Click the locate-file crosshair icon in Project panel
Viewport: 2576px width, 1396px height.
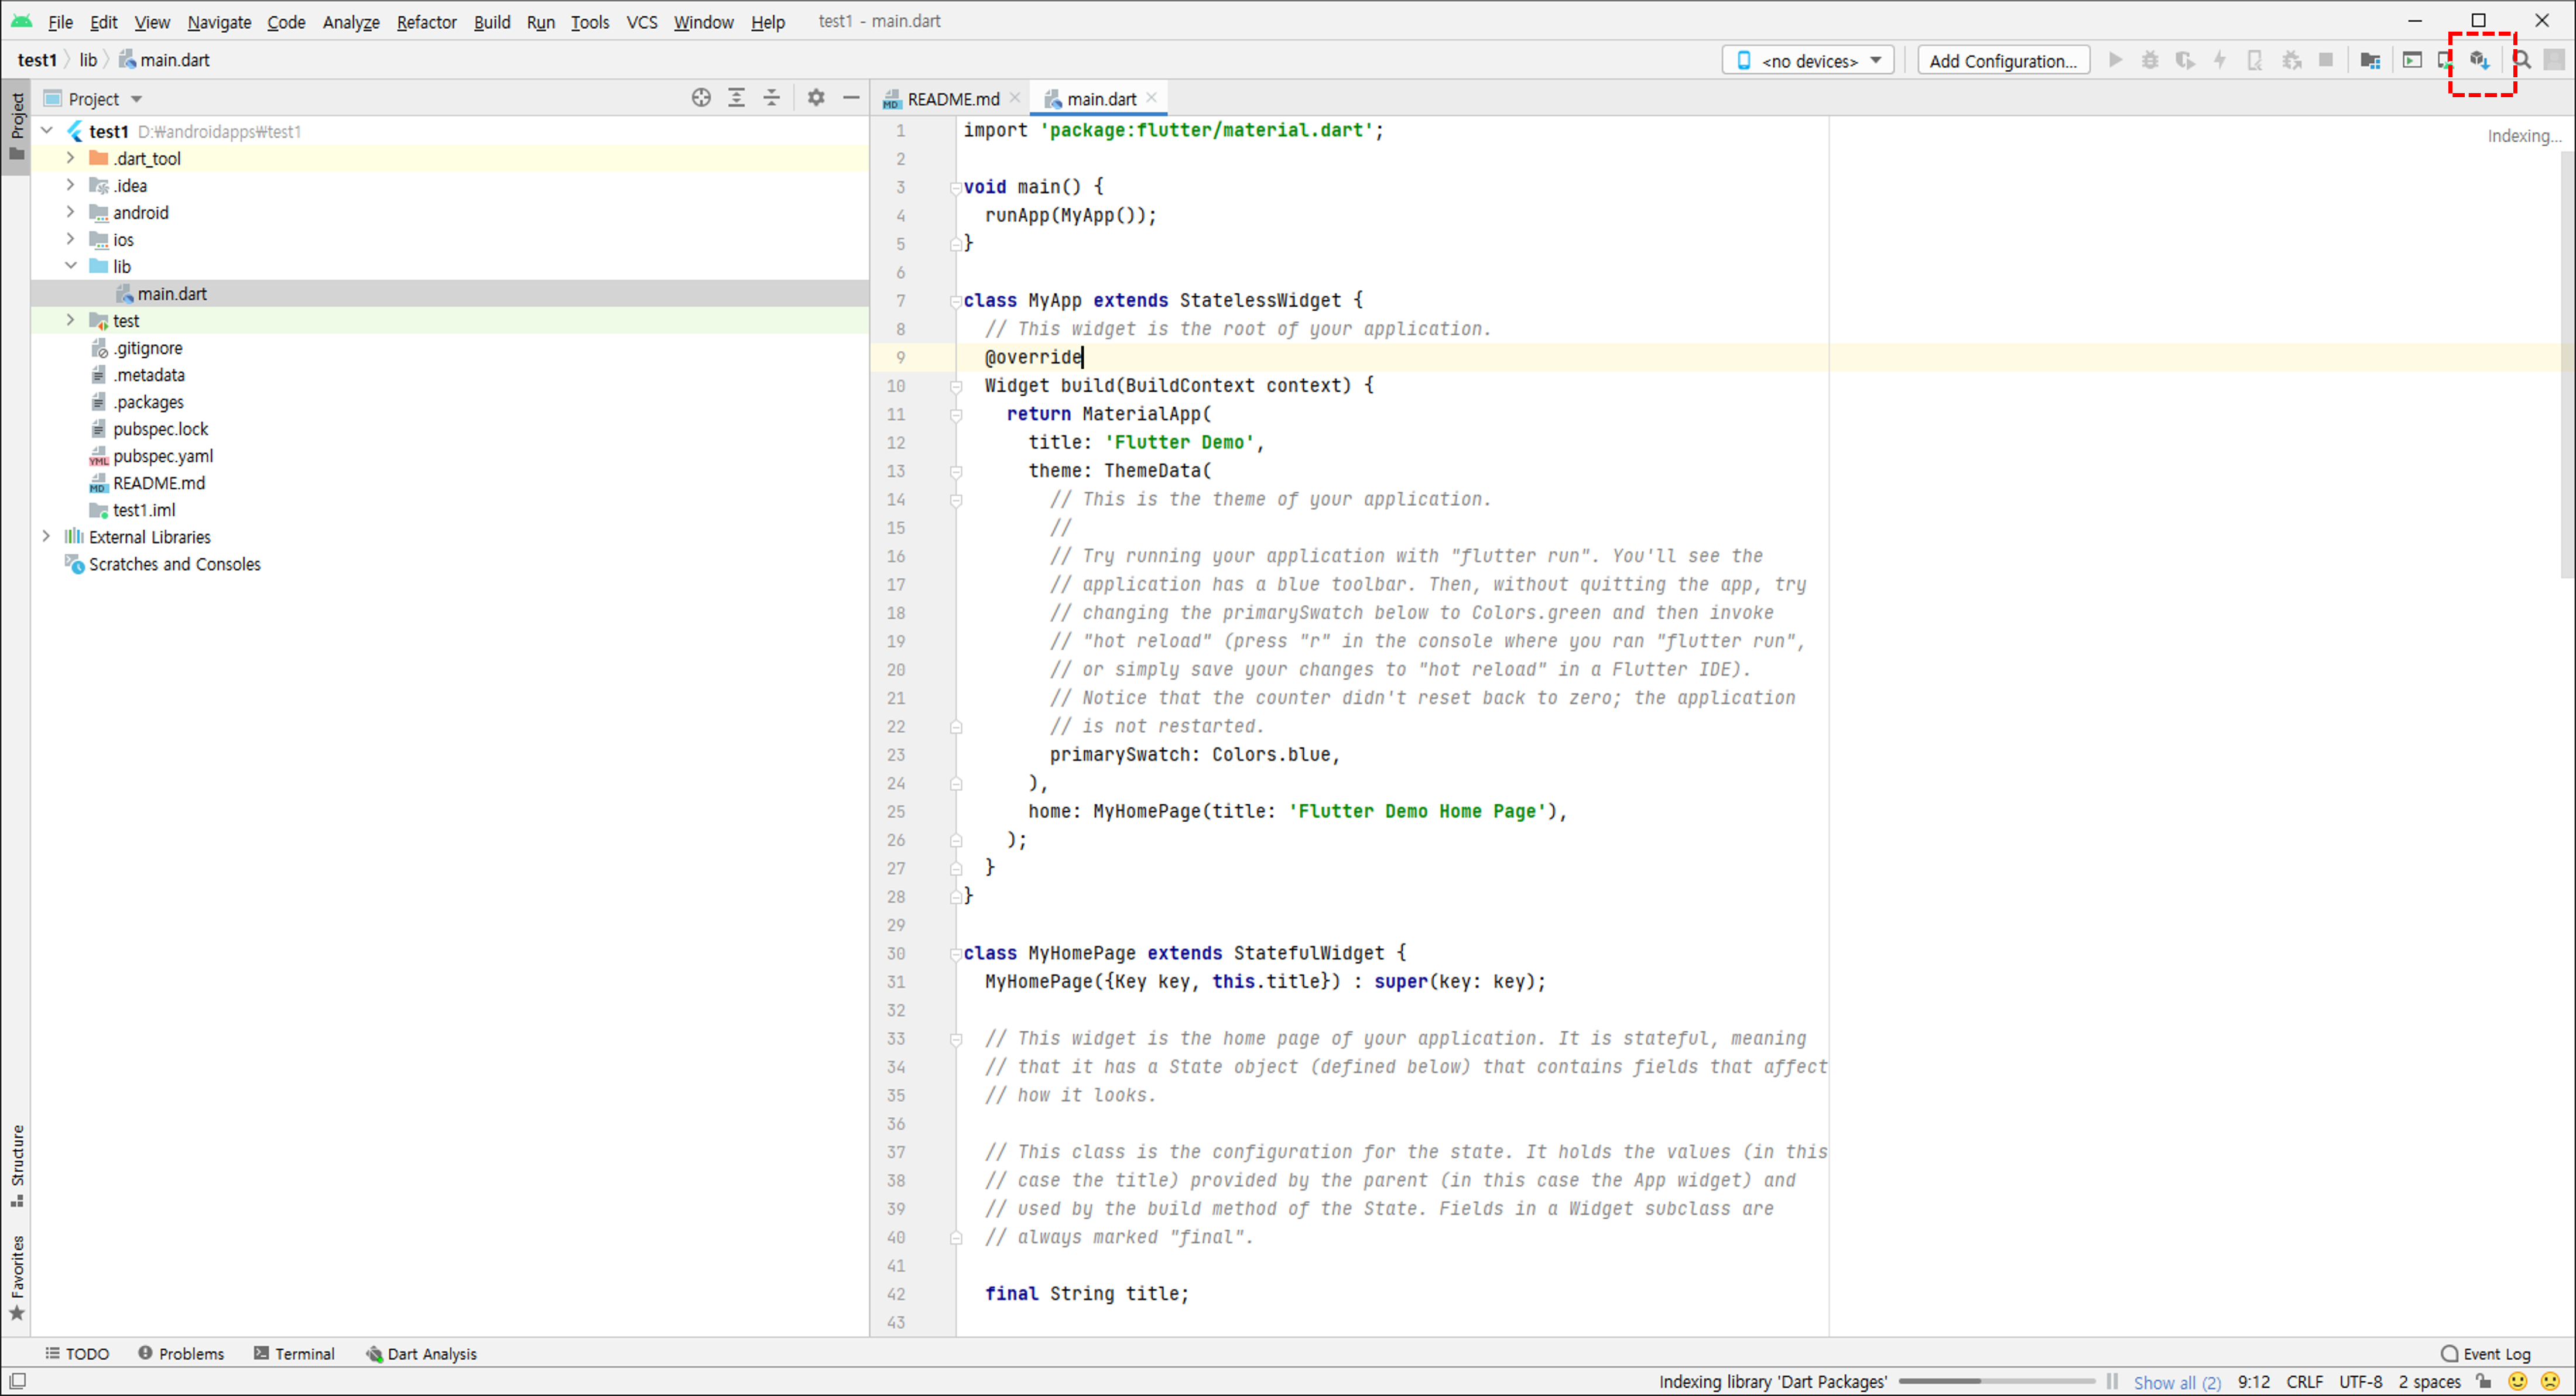tap(701, 98)
